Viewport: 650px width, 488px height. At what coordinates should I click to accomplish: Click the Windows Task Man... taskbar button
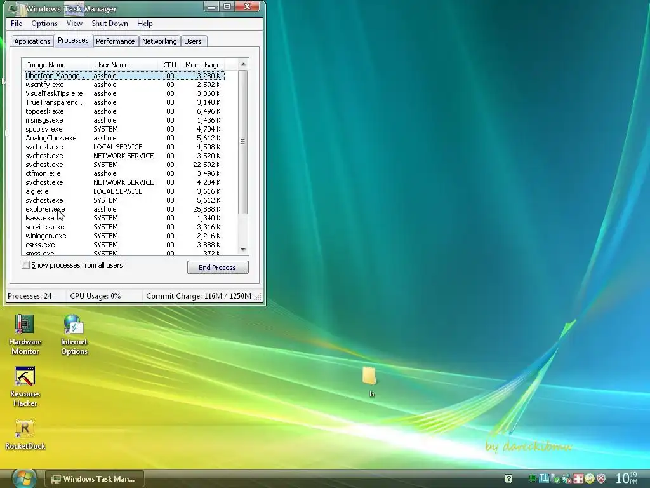click(94, 479)
